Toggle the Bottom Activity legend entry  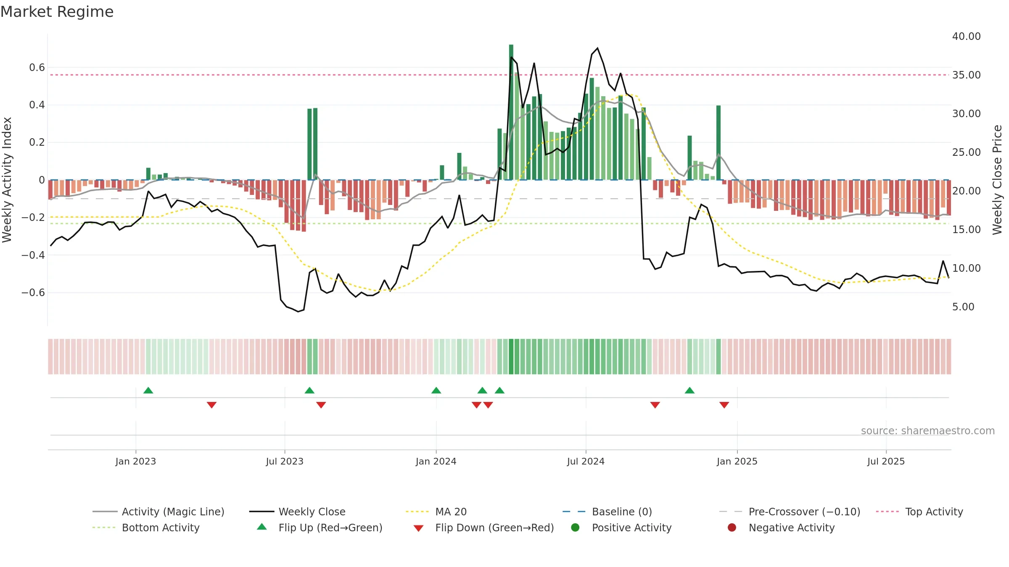point(146,528)
